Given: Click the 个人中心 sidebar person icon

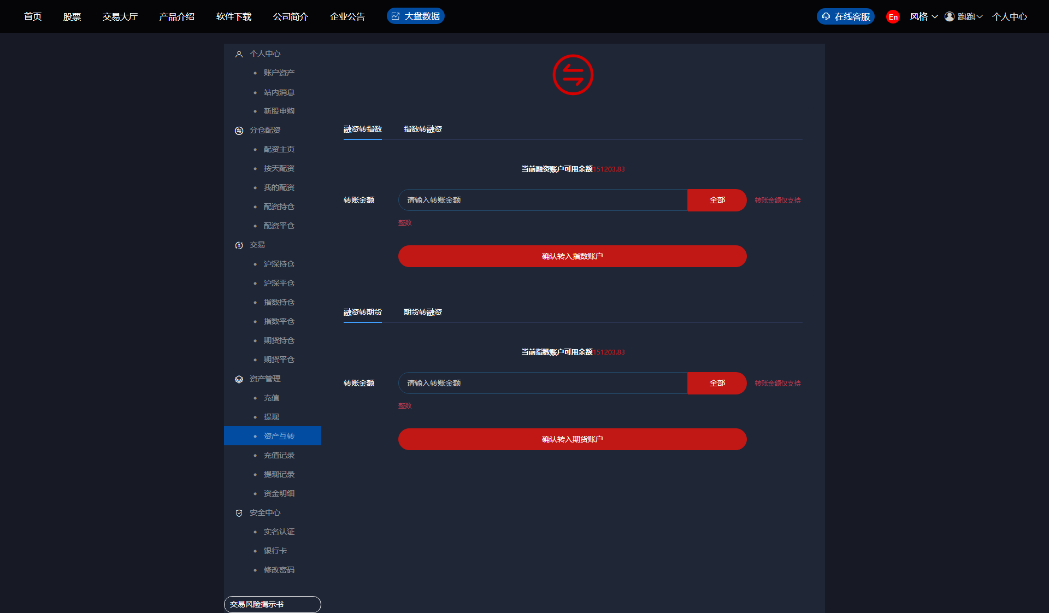Looking at the screenshot, I should (x=239, y=54).
